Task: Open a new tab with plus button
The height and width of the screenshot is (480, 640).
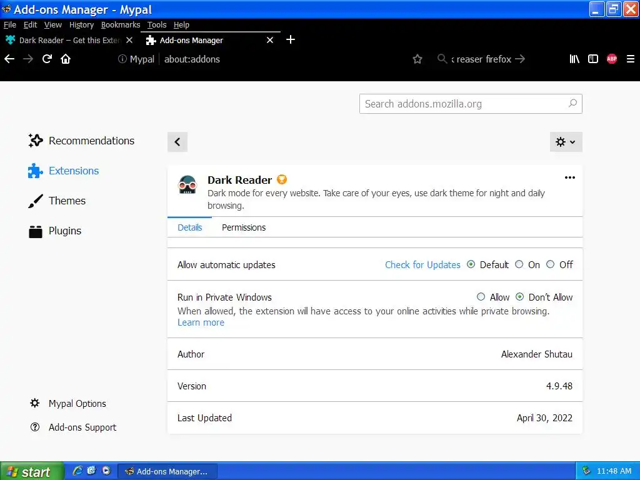Action: coord(291,39)
